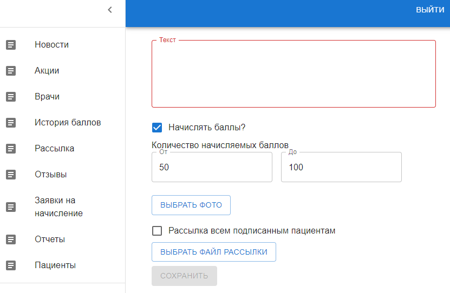
Task: Click the ВЫБРАТЬ ФОТО button
Action: click(191, 205)
